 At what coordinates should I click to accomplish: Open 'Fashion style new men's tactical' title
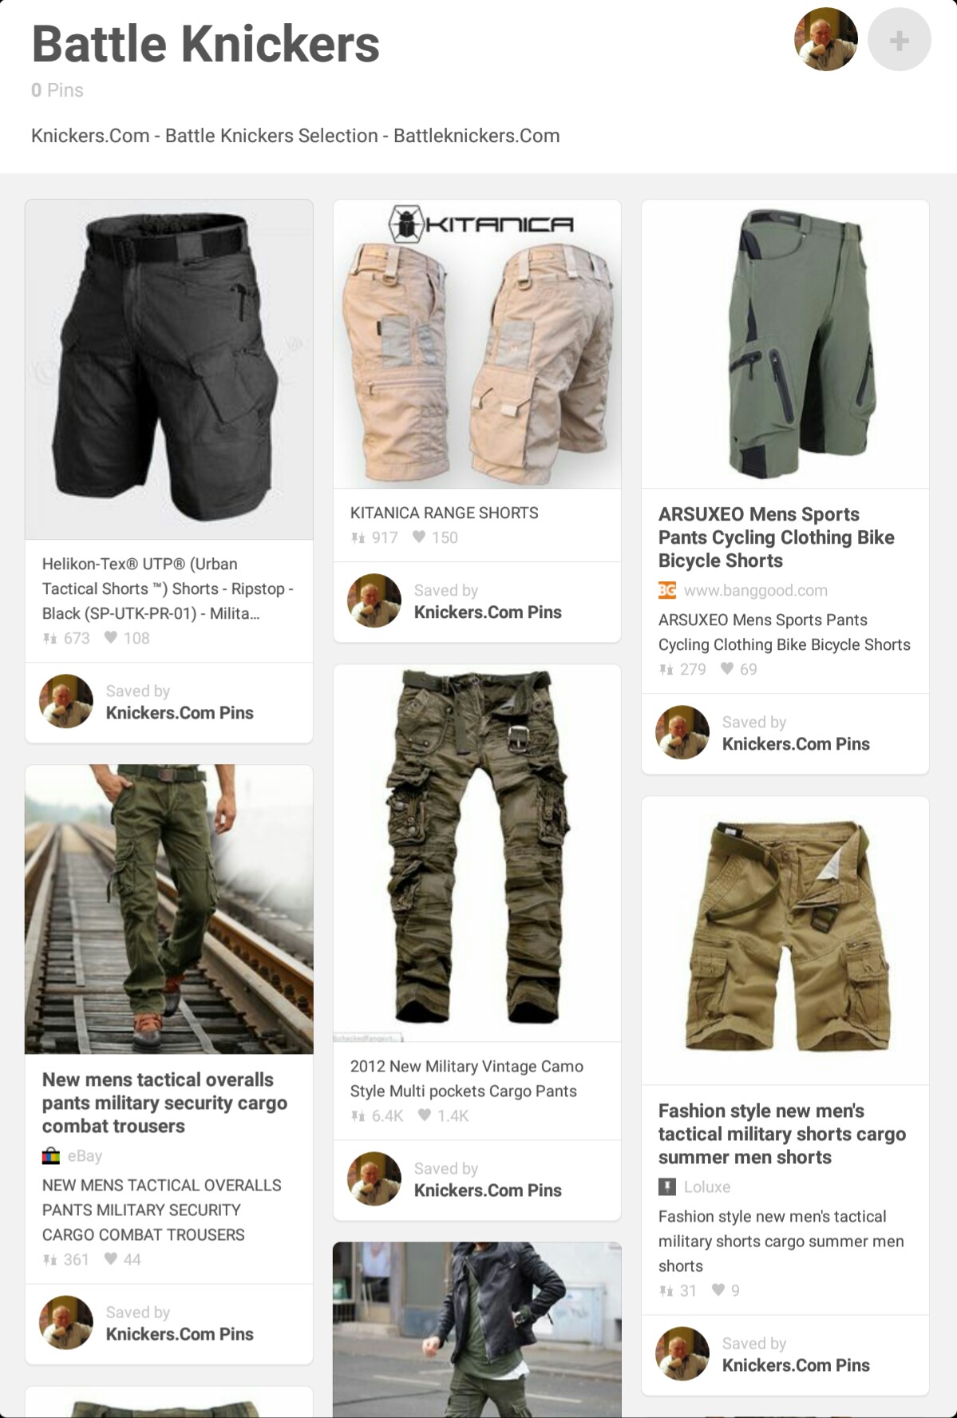[782, 1134]
